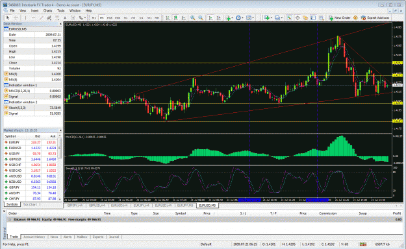Open the View menu
The width and height of the screenshot is (406, 249).
(23, 10)
